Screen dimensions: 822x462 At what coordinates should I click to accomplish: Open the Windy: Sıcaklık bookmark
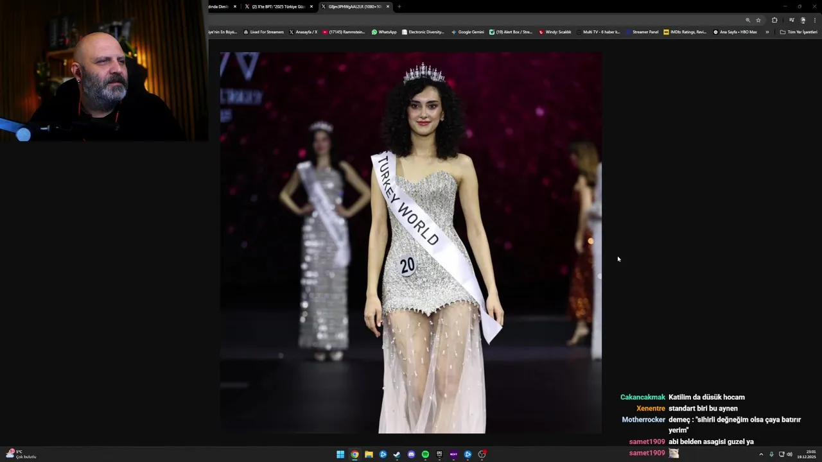pyautogui.click(x=555, y=31)
